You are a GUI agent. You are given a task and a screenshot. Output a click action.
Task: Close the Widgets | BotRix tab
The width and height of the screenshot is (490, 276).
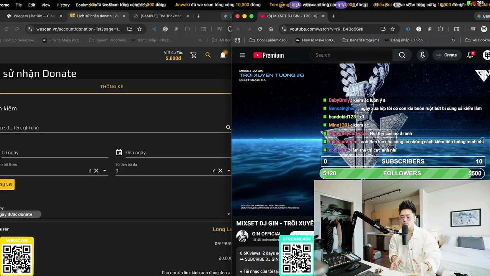(60, 16)
